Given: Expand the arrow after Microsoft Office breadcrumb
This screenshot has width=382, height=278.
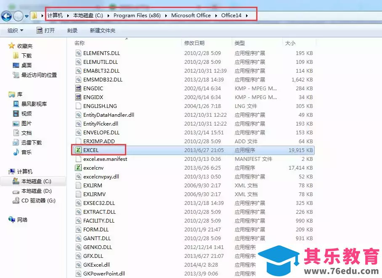Looking at the screenshot, I should click(x=216, y=16).
